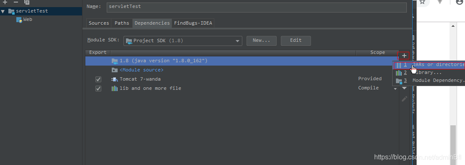
Task: Click the browser scrollbar up arrow
Action: (453, 26)
